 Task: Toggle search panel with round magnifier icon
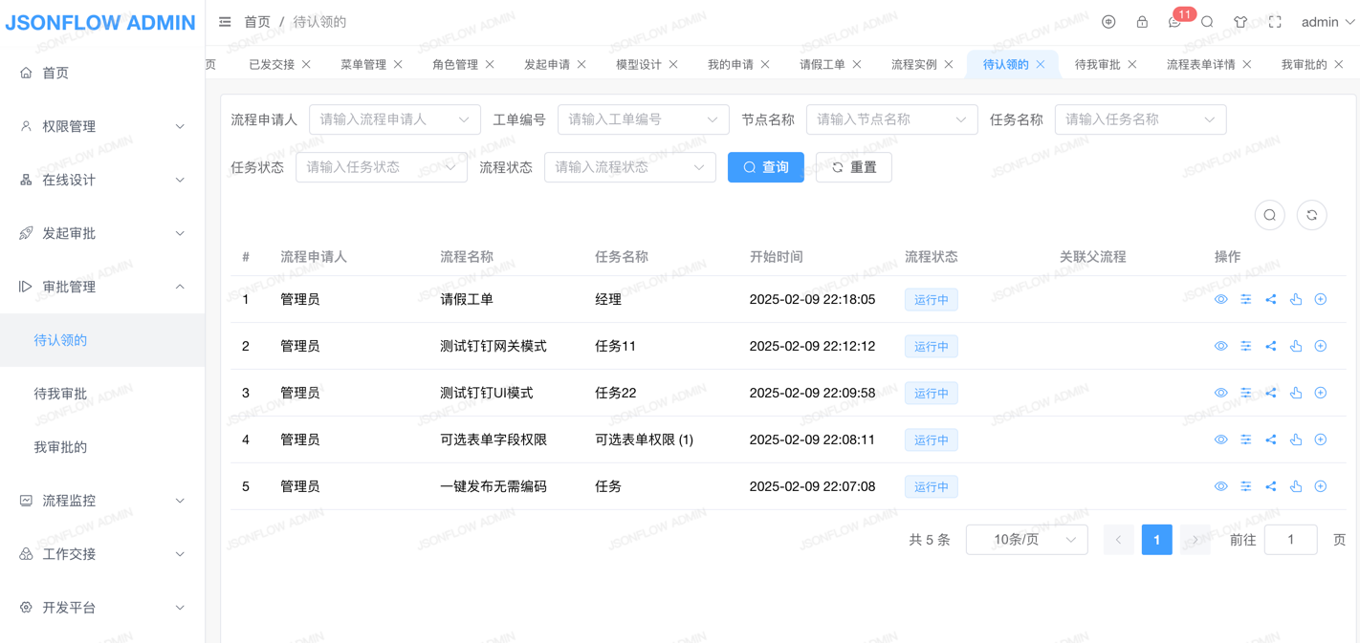coord(1269,215)
